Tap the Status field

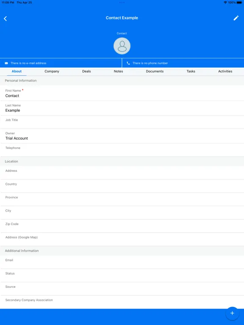[x=122, y=275]
